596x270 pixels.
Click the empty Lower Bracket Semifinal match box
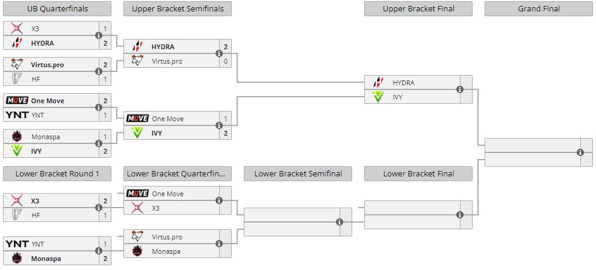pos(292,222)
